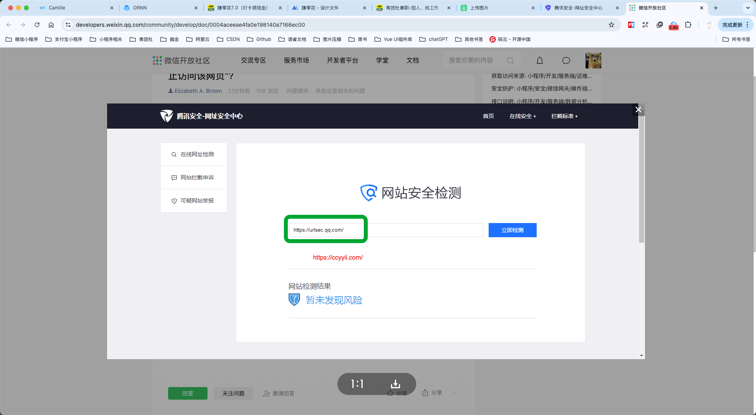Open the red FE extension icon
The height and width of the screenshot is (415, 756).
click(631, 25)
